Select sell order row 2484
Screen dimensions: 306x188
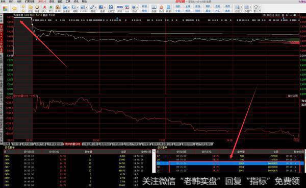(78, 156)
